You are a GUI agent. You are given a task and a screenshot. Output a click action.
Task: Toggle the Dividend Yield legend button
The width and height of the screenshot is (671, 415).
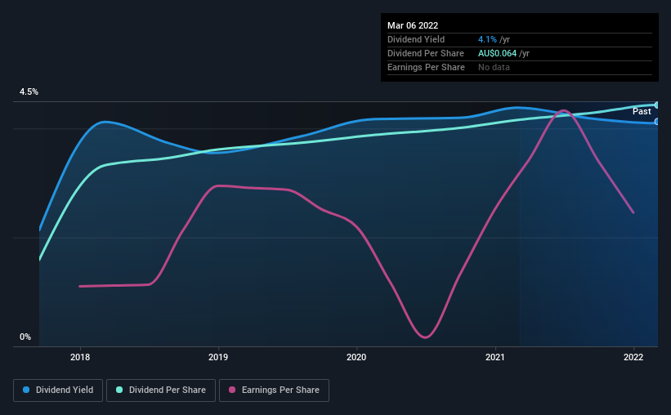(58, 390)
